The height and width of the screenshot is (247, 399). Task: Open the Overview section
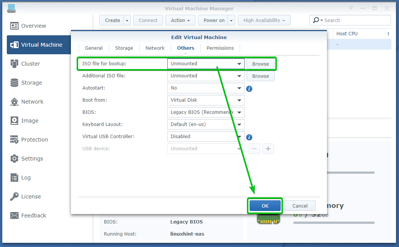pyautogui.click(x=39, y=26)
